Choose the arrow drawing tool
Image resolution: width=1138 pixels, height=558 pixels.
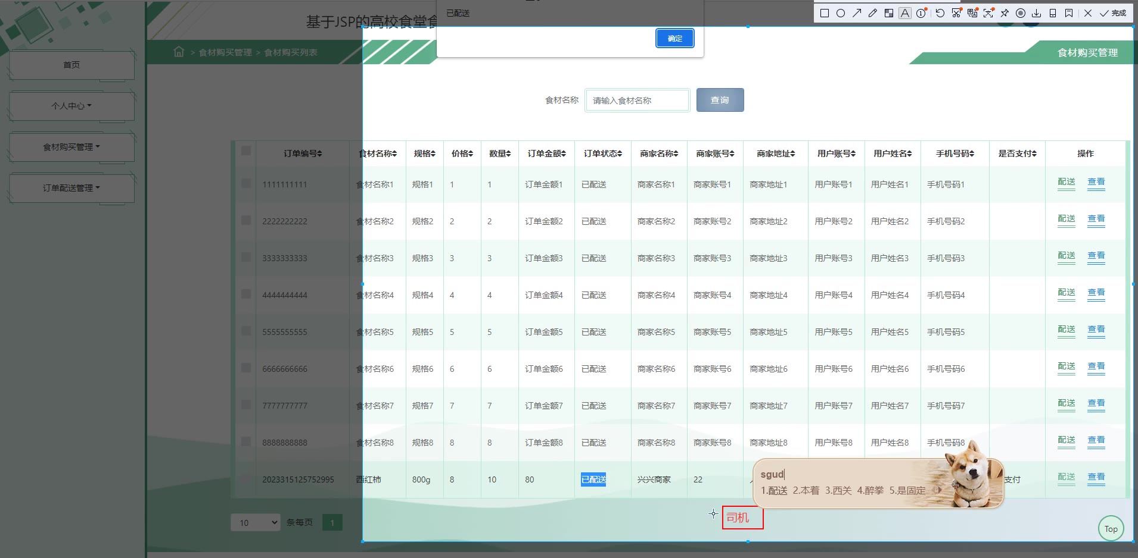[x=857, y=13]
